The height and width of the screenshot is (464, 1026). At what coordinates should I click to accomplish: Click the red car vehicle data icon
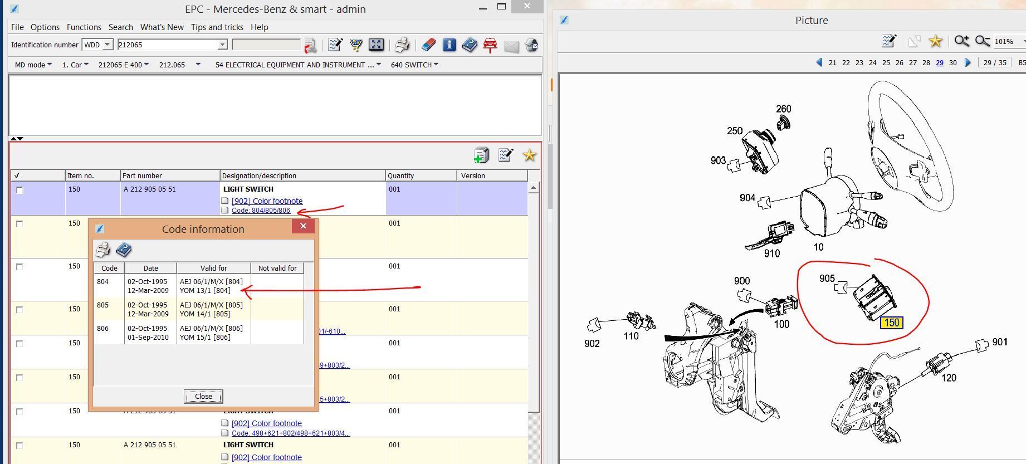point(490,45)
